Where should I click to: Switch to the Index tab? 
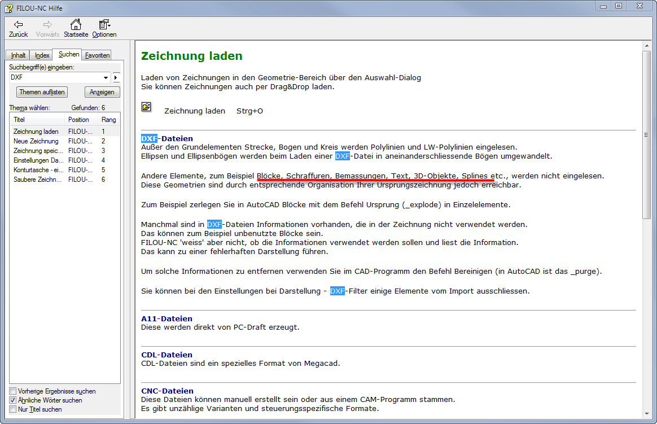42,55
